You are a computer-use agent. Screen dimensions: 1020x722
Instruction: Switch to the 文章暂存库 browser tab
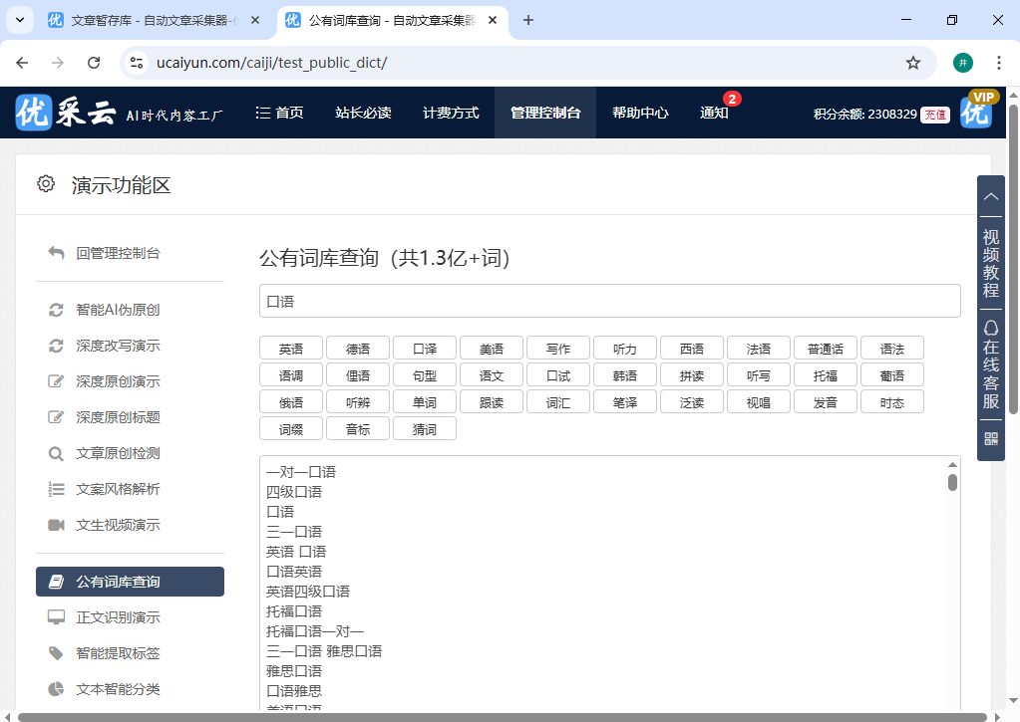point(152,20)
